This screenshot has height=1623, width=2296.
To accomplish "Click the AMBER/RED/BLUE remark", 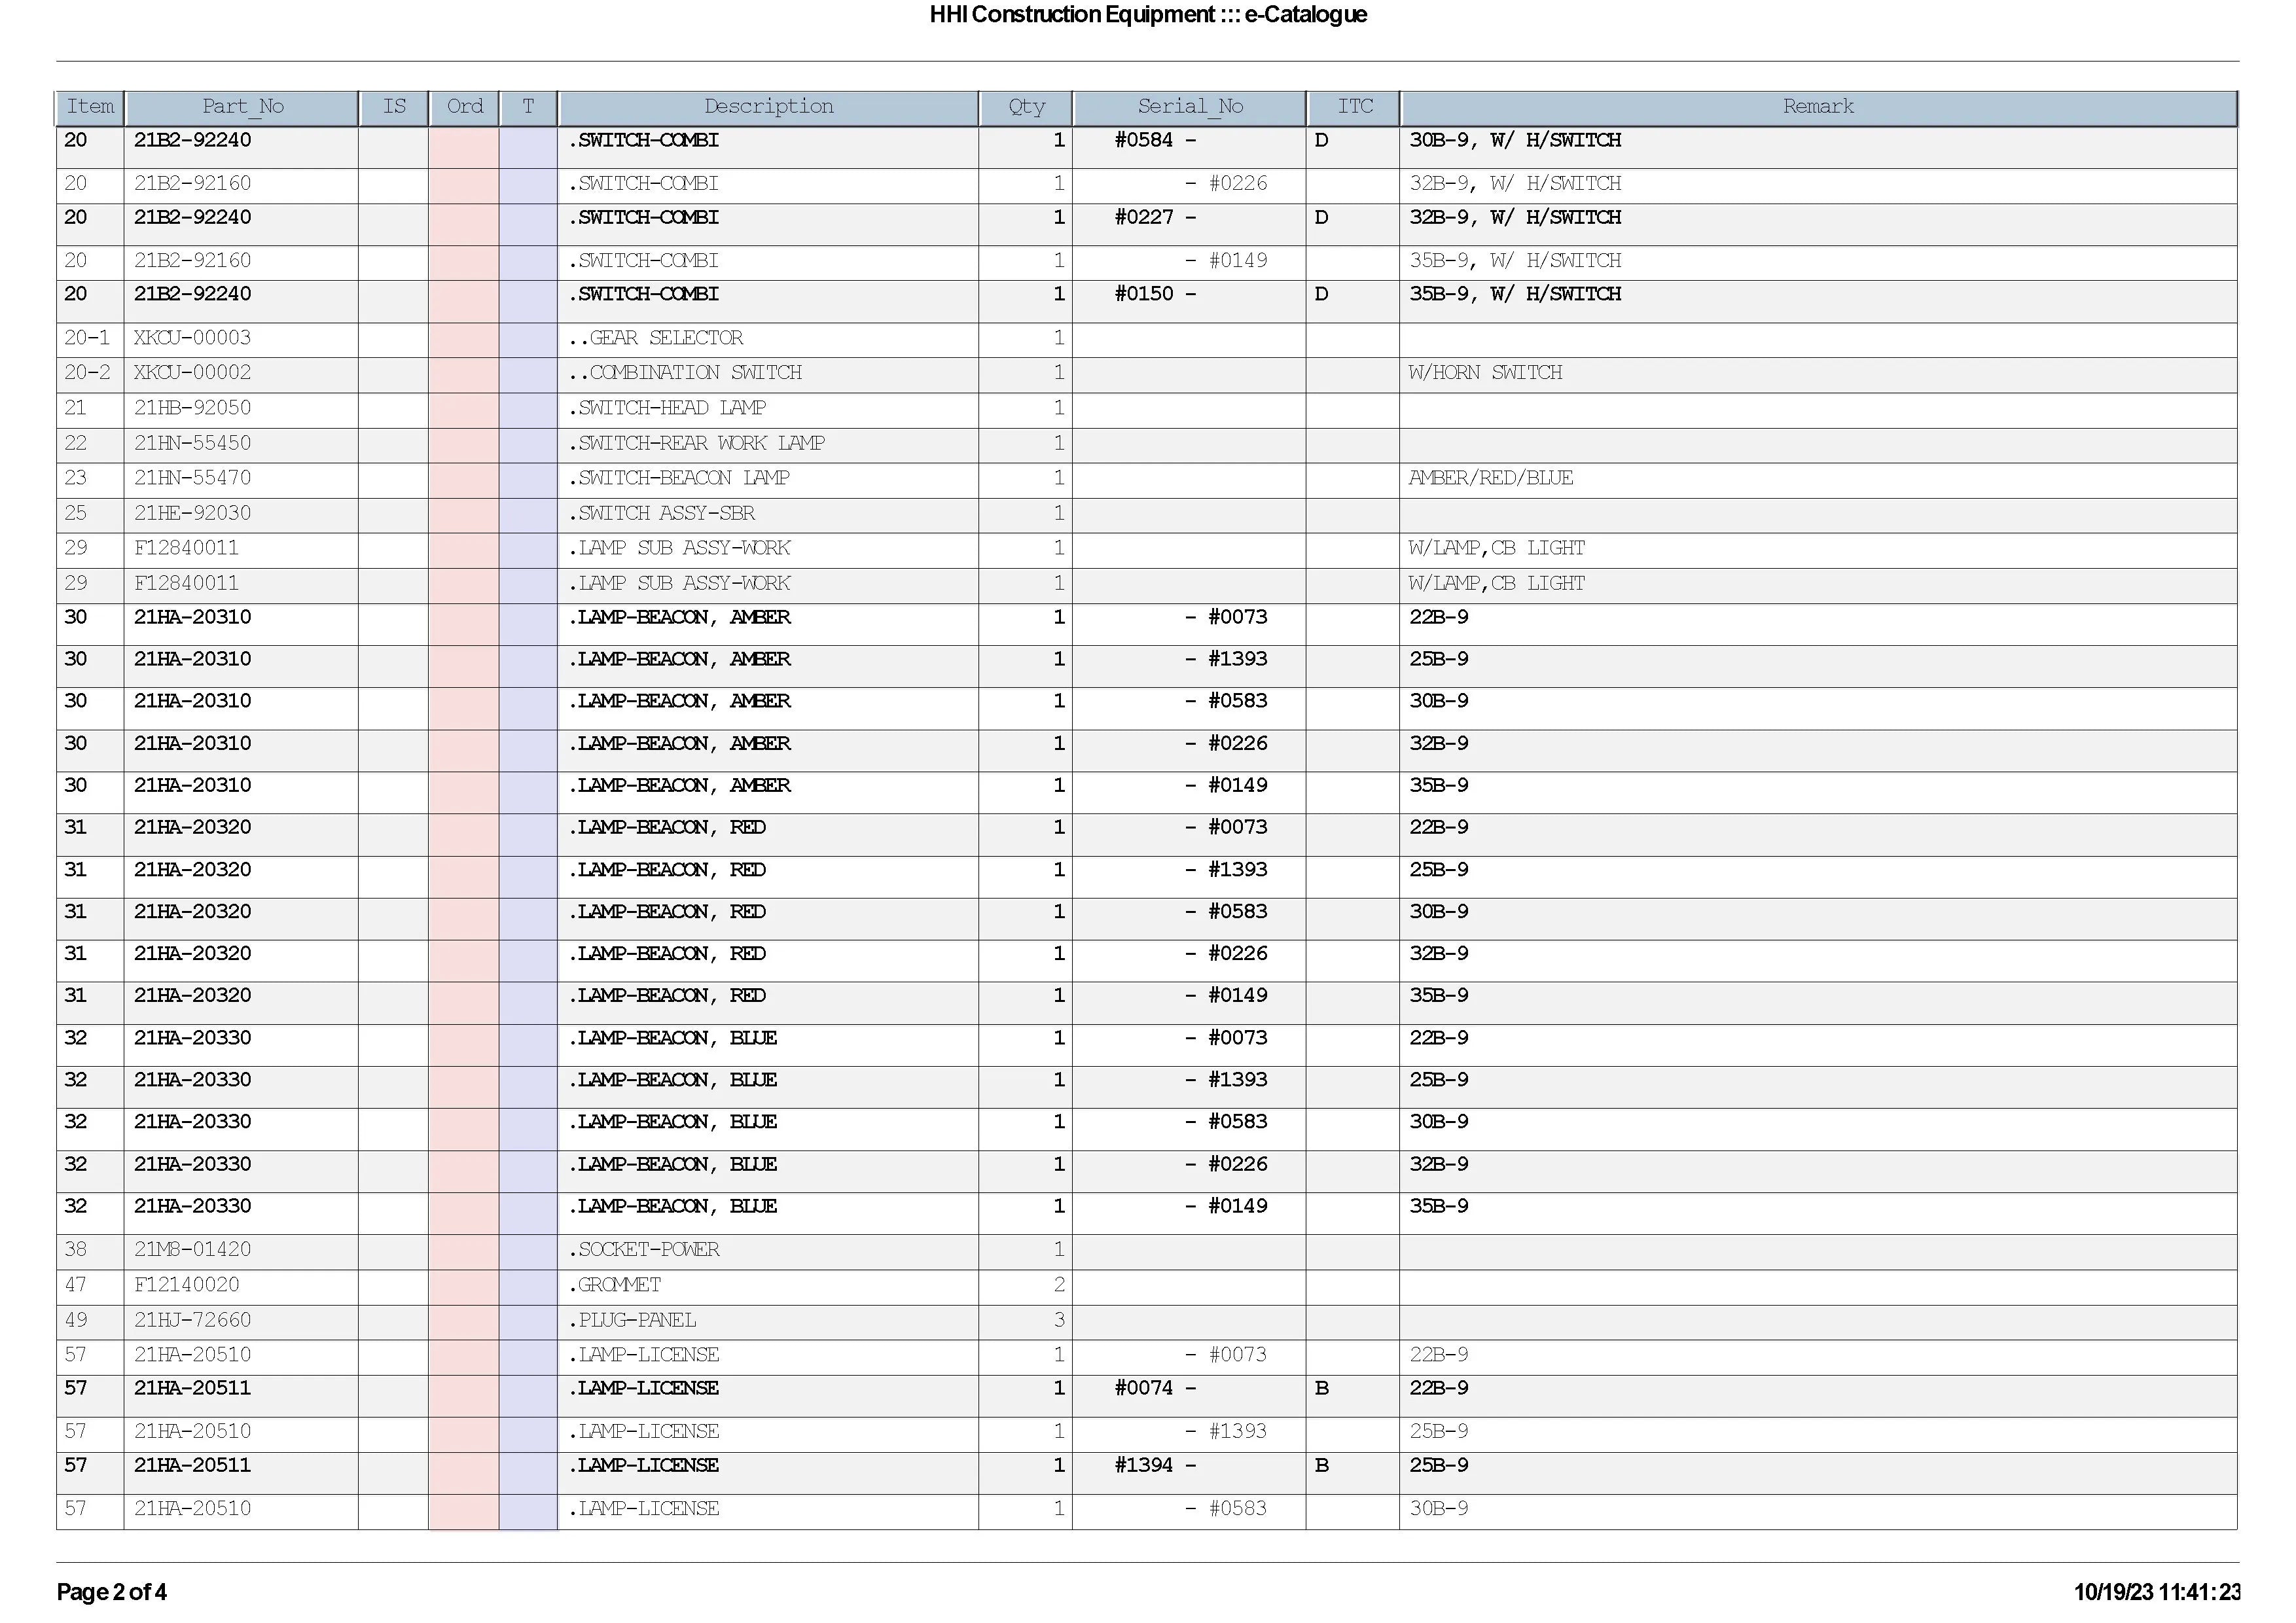I will pyautogui.click(x=1491, y=478).
